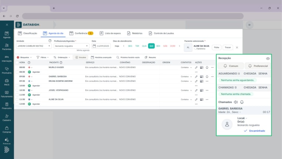The width and height of the screenshot is (282, 159).
Task: Open the patient card icon for MURILO KAISER
Action: click(x=201, y=68)
